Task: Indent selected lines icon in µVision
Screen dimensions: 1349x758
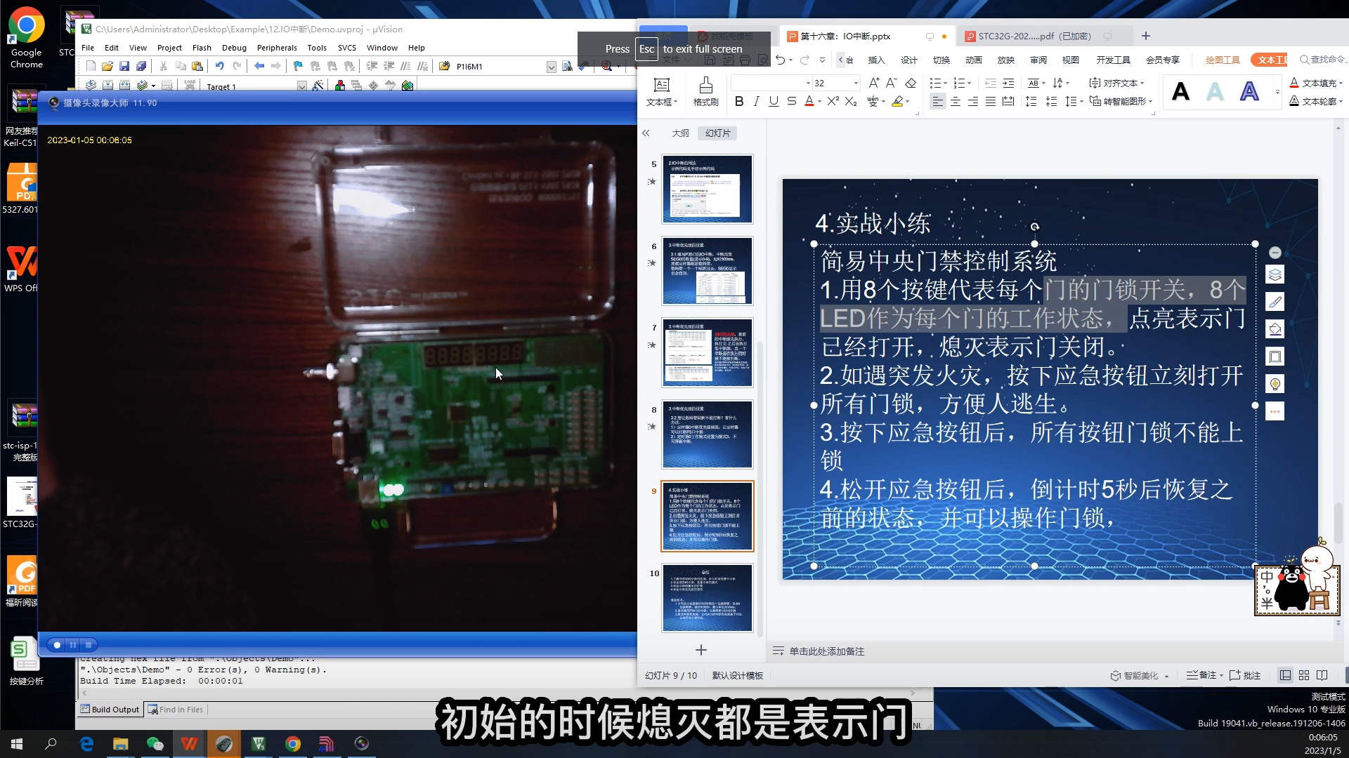Action: (x=372, y=66)
